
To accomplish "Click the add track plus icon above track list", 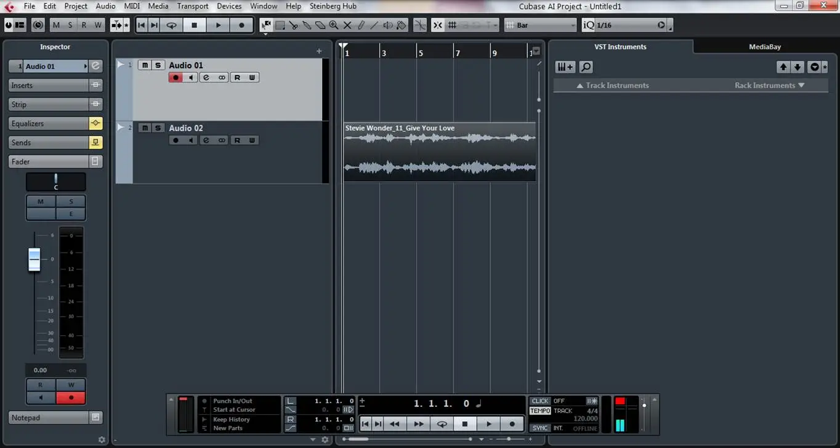I will [x=319, y=51].
